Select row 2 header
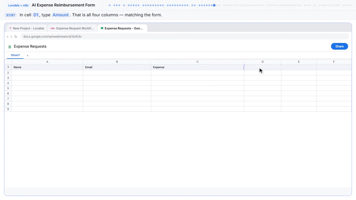Screen dimensions: 356x200 click(x=8, y=73)
